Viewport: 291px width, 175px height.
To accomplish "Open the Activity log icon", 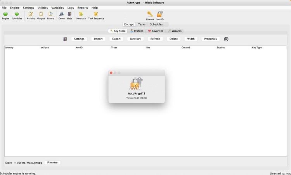I will pyautogui.click(x=31, y=14).
